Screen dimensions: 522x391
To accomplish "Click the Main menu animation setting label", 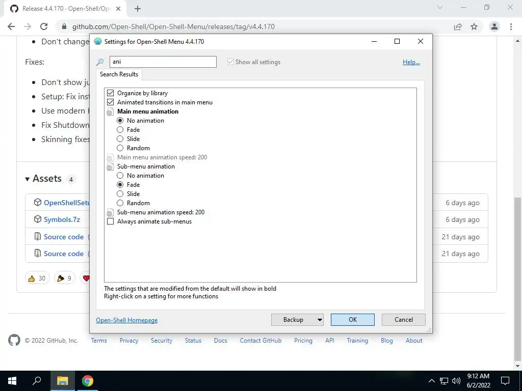I will (148, 111).
